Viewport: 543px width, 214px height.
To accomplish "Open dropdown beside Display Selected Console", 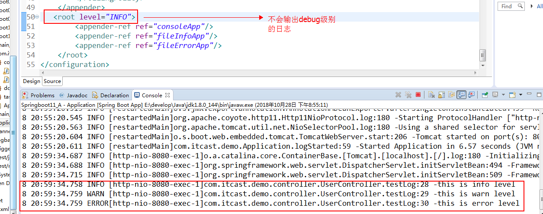I will [503, 95].
